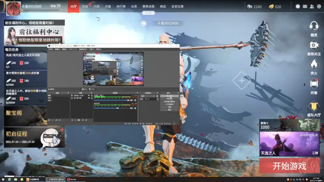Viewport: 324px width, 182px height.
Task: Mute the second OBS mixer channel
Action: click(x=131, y=108)
